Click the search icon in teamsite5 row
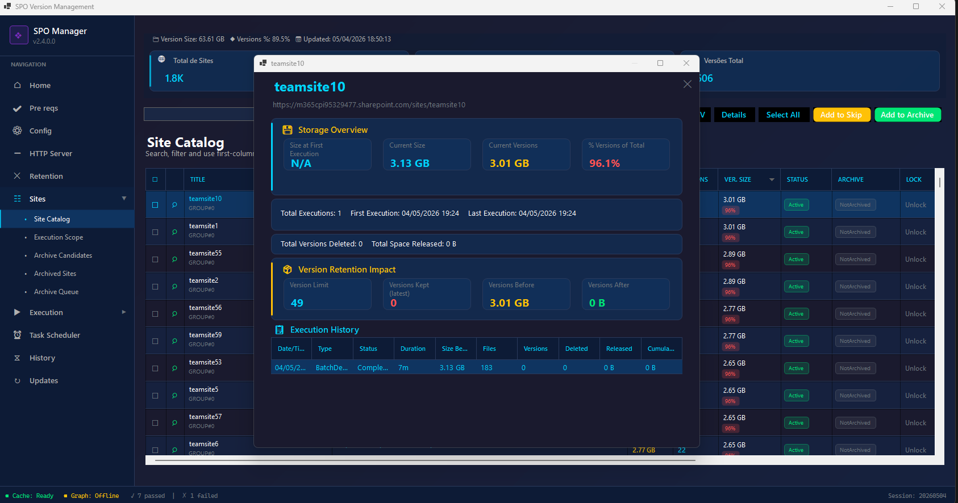Viewport: 958px width, 503px height. pos(174,395)
